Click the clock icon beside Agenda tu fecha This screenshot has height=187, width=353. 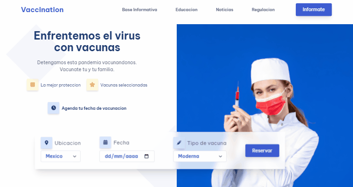(x=53, y=108)
